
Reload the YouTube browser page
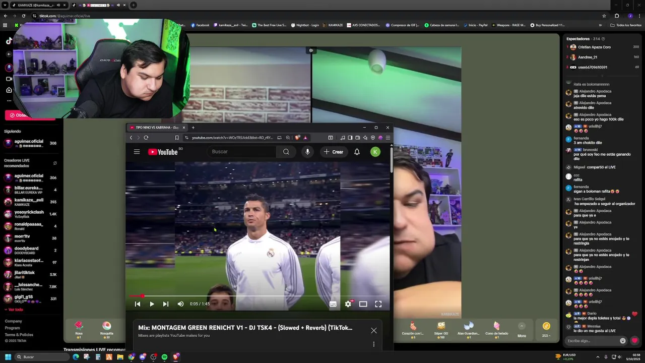click(x=146, y=138)
